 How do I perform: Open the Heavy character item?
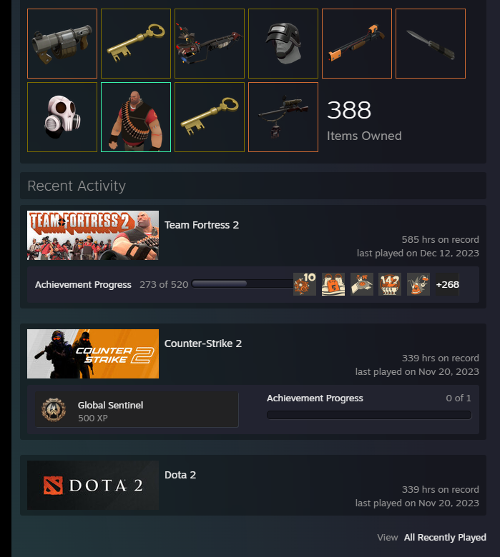click(136, 117)
